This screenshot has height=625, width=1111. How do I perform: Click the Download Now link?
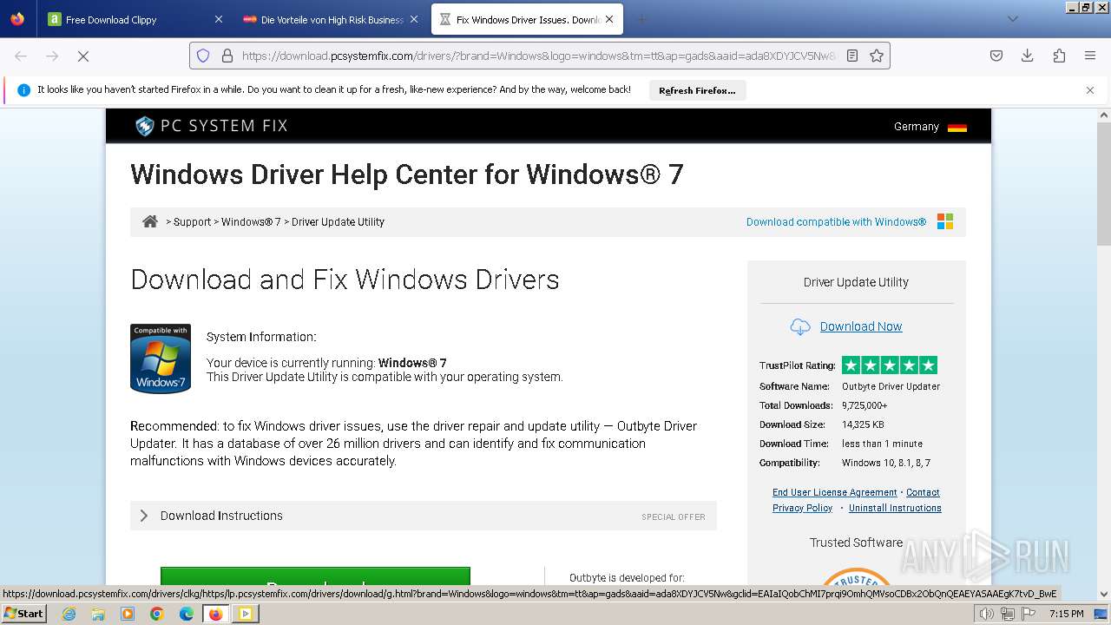tap(861, 326)
